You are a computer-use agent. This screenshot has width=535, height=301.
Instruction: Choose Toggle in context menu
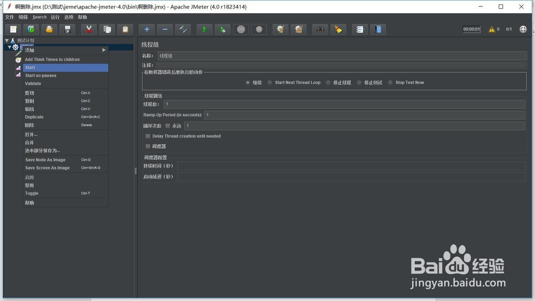(x=65, y=194)
